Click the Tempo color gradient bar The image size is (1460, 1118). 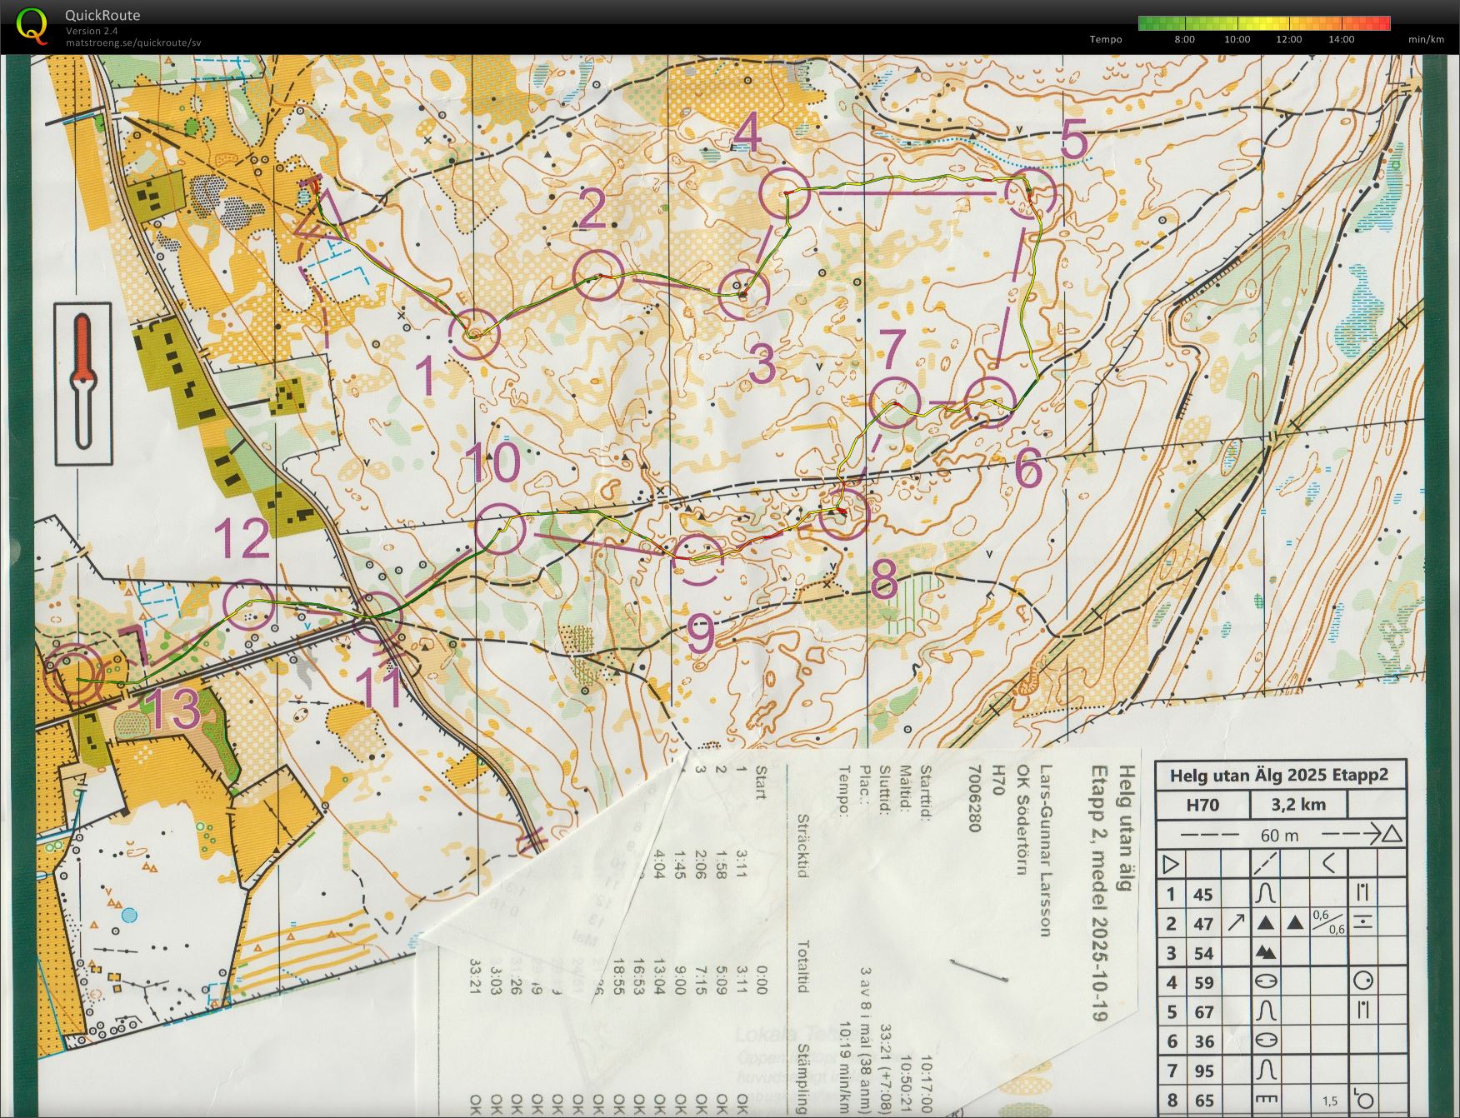point(1264,23)
